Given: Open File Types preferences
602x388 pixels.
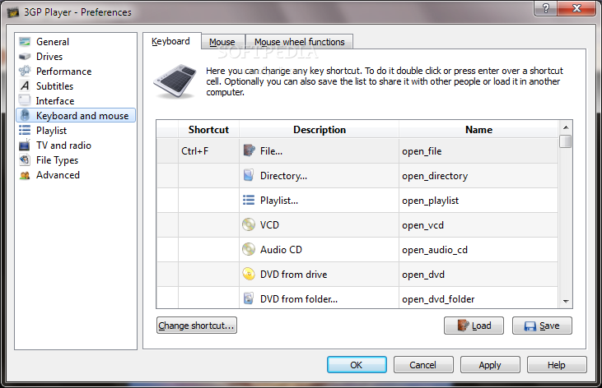Looking at the screenshot, I should pos(57,160).
